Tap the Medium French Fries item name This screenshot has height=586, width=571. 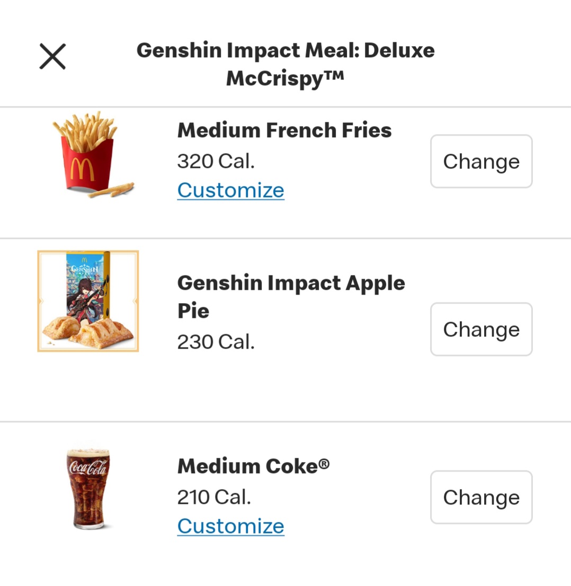[x=284, y=130]
